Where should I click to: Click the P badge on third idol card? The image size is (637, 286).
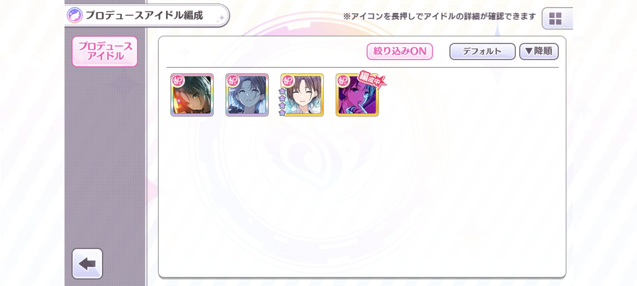[x=288, y=81]
